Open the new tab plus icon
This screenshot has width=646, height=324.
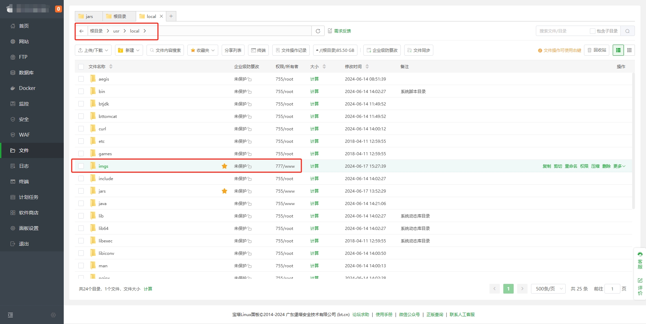pyautogui.click(x=171, y=16)
